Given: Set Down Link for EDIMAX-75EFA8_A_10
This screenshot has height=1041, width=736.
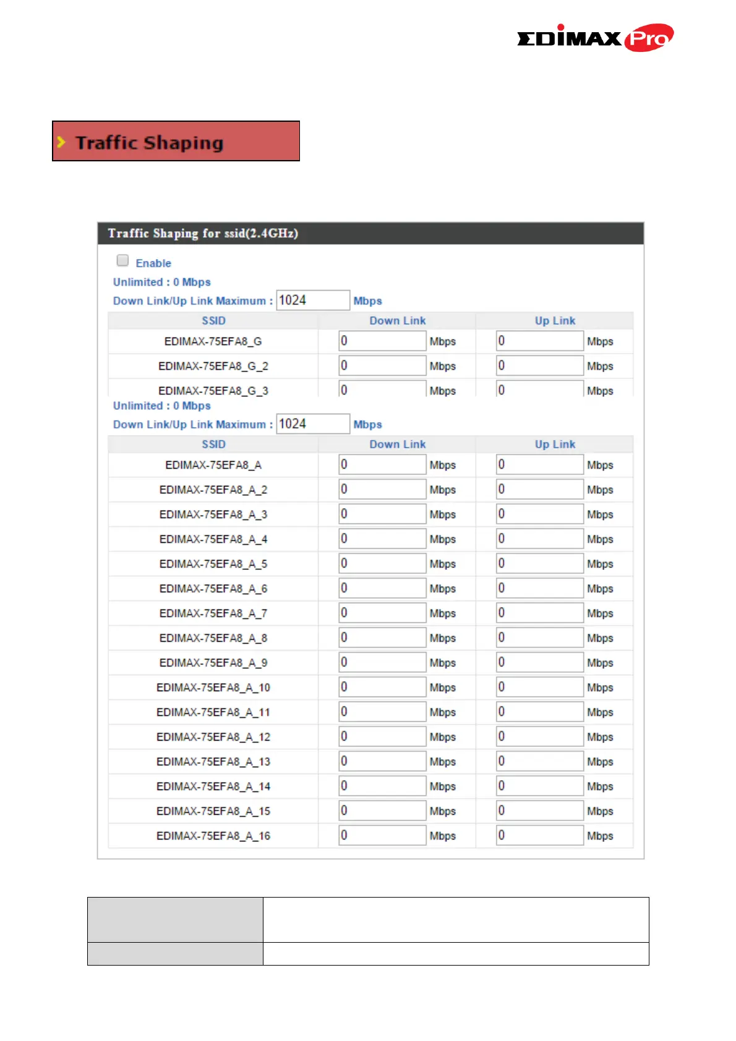Looking at the screenshot, I should tap(383, 687).
